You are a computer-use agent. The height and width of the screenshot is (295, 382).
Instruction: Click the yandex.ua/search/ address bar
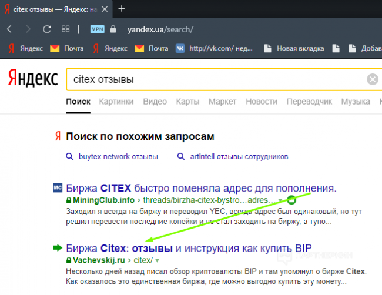[160, 29]
